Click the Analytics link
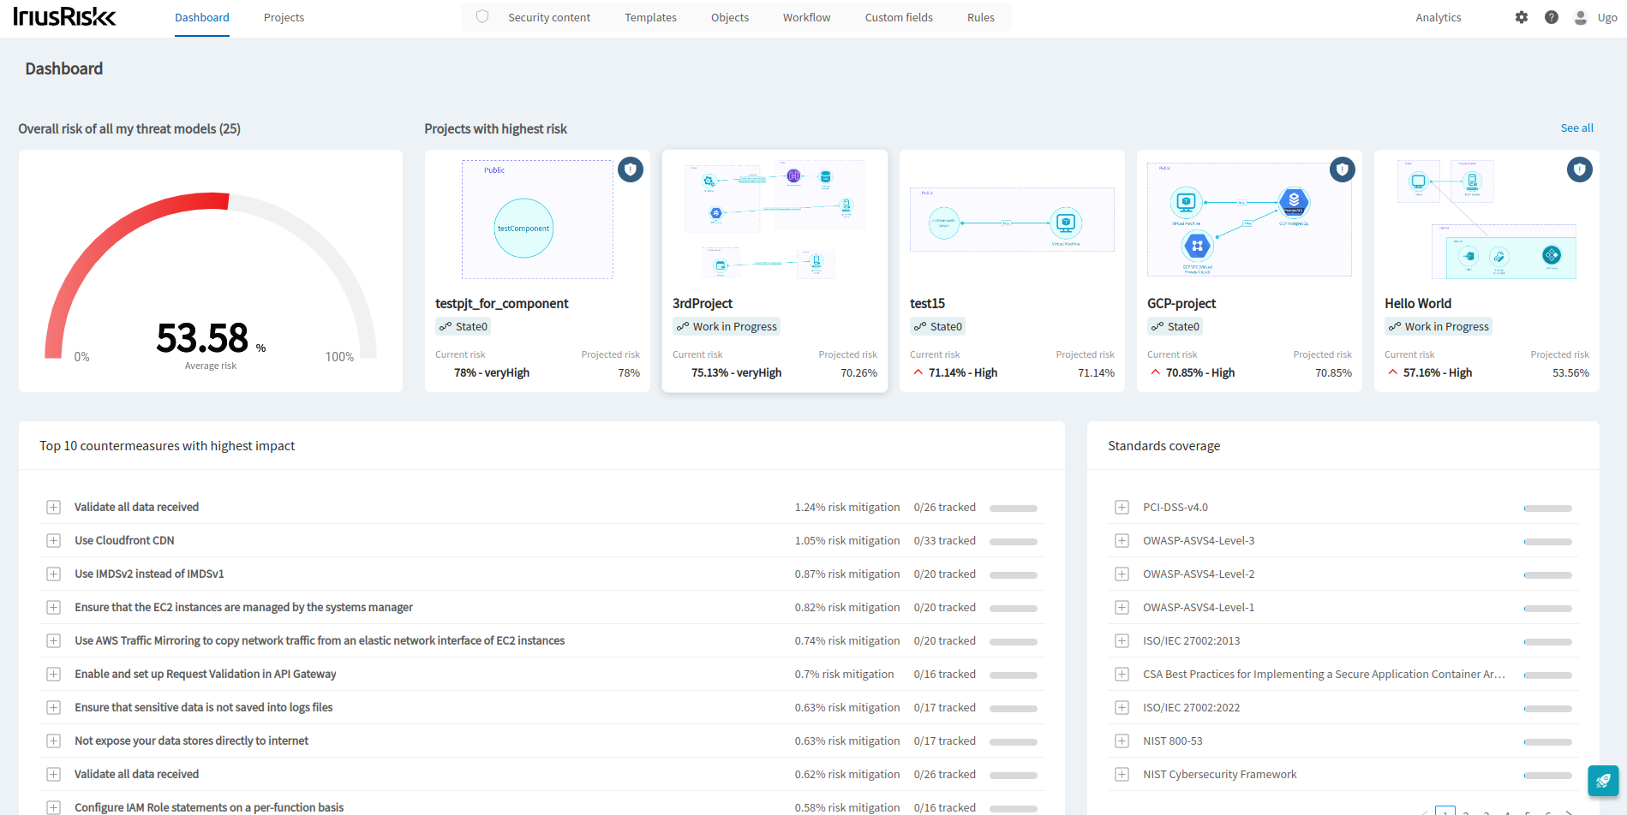The image size is (1627, 815). tap(1439, 17)
